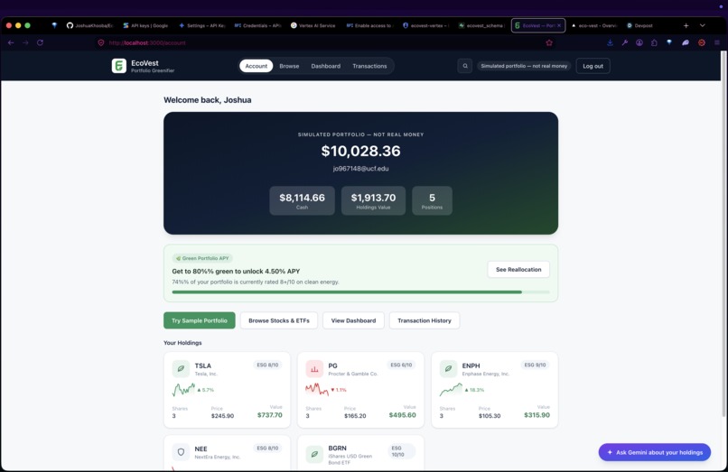Click ENPH leaf icon

[x=448, y=368]
